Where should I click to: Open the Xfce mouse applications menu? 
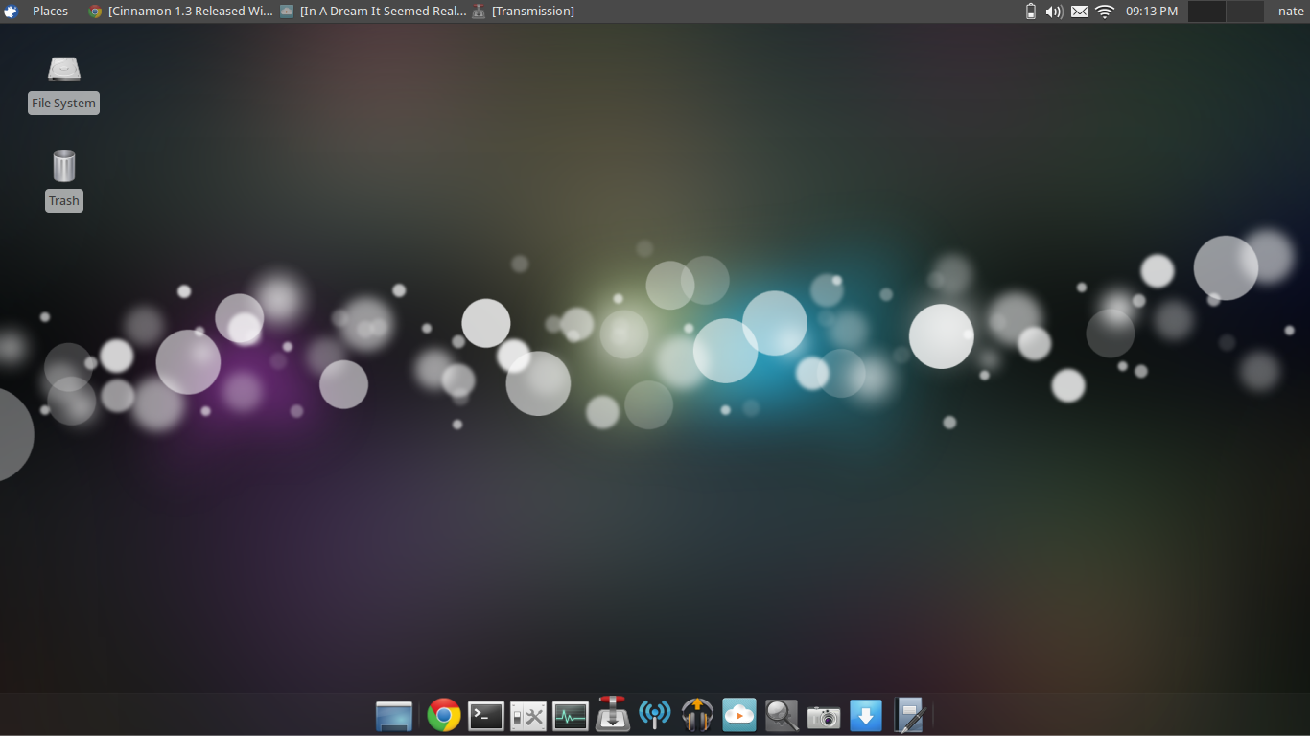tap(12, 11)
